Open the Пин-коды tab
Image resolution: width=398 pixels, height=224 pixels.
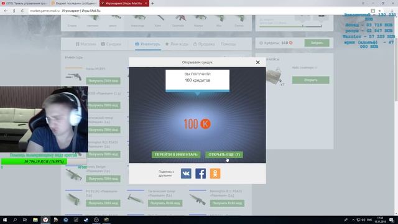(x=177, y=44)
